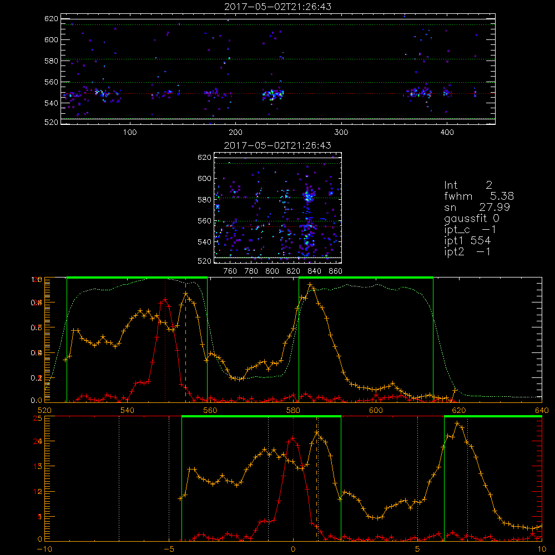Click the 760 x-axis label on the middle plot
The image size is (555, 555).
(230, 271)
